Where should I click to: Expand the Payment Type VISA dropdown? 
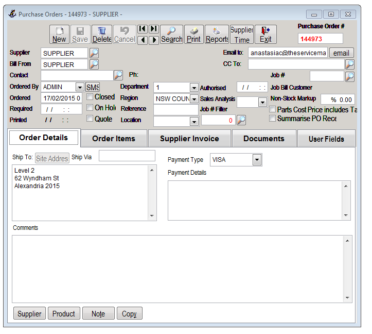tap(257, 160)
